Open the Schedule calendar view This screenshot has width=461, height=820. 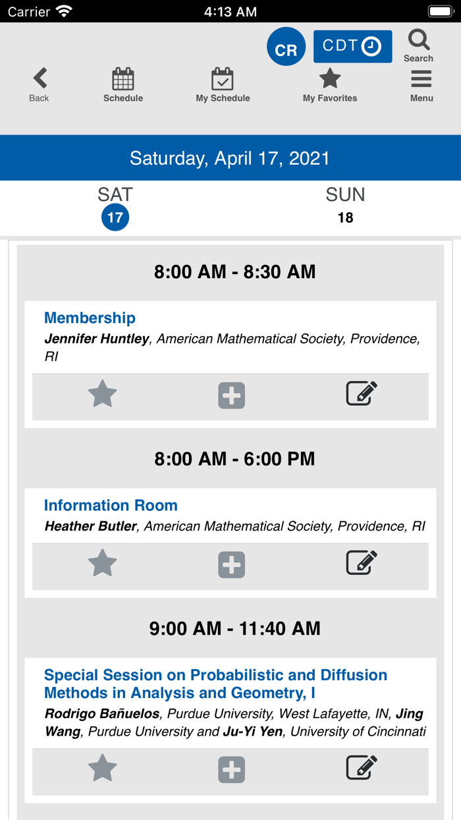coord(123,80)
